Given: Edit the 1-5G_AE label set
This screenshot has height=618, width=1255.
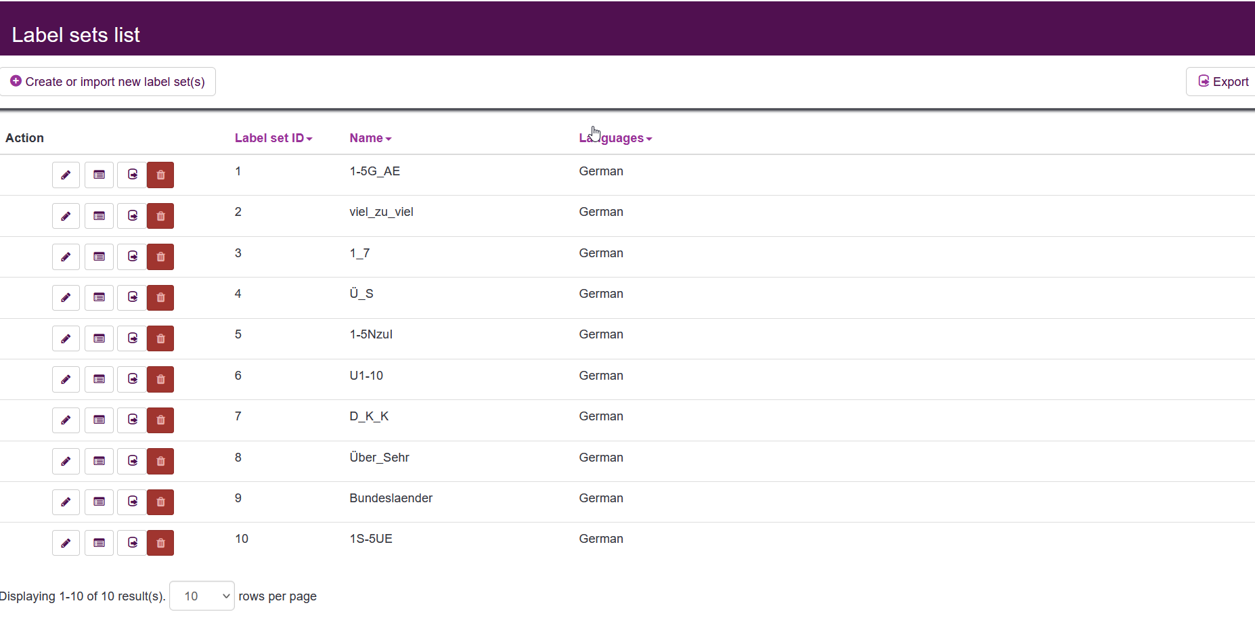Looking at the screenshot, I should tap(66, 175).
